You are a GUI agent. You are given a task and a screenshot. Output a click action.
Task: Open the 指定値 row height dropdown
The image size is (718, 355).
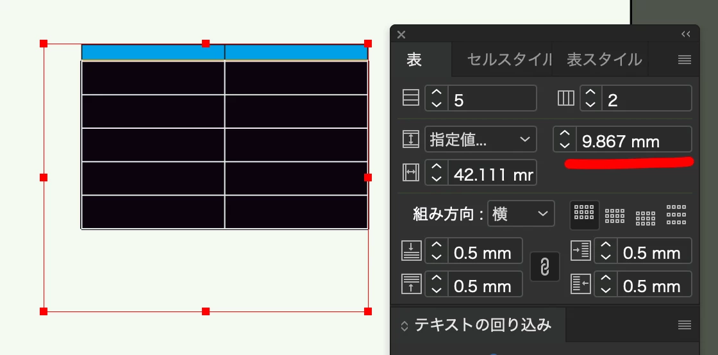481,139
